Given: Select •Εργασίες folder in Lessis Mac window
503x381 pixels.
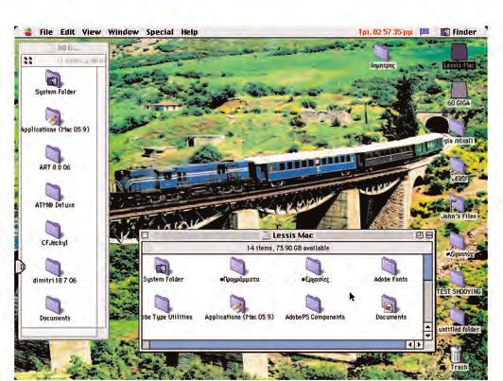Looking at the screenshot, I should (315, 270).
